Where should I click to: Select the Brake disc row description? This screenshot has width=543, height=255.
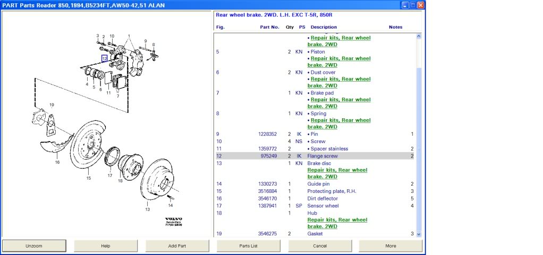coord(319,163)
